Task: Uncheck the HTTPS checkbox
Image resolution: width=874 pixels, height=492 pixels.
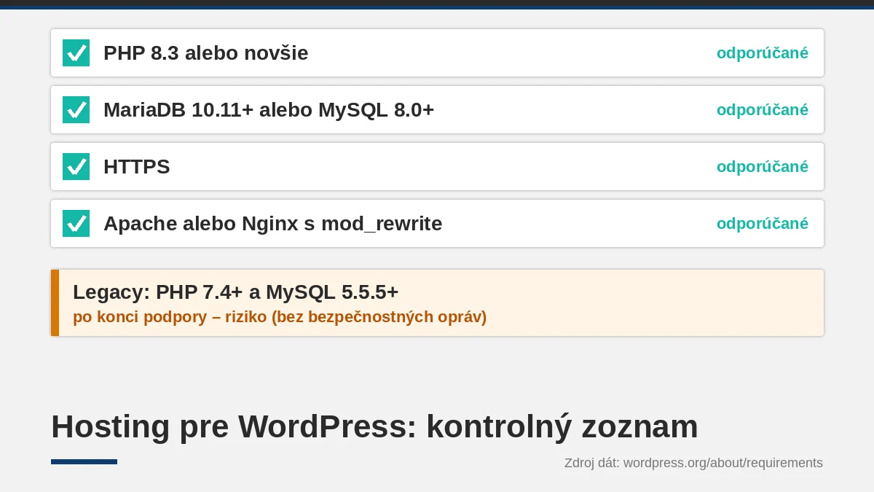Action: point(76,167)
